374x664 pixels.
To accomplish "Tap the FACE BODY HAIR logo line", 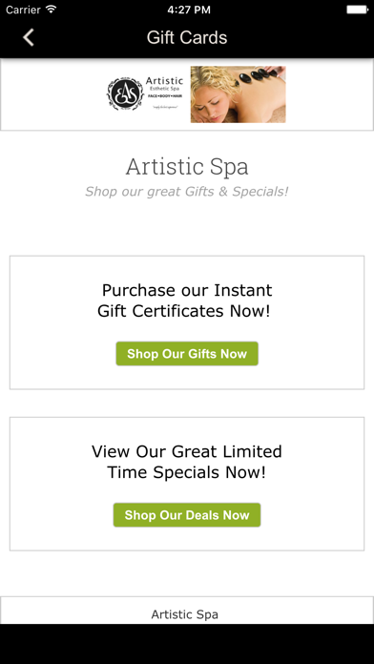I will tap(165, 96).
